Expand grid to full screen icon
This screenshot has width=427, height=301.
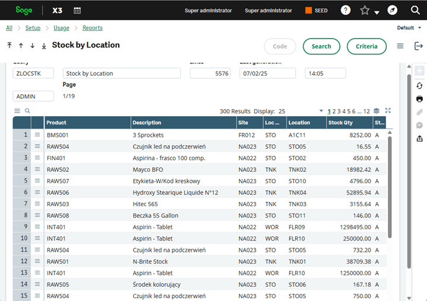coord(388,111)
